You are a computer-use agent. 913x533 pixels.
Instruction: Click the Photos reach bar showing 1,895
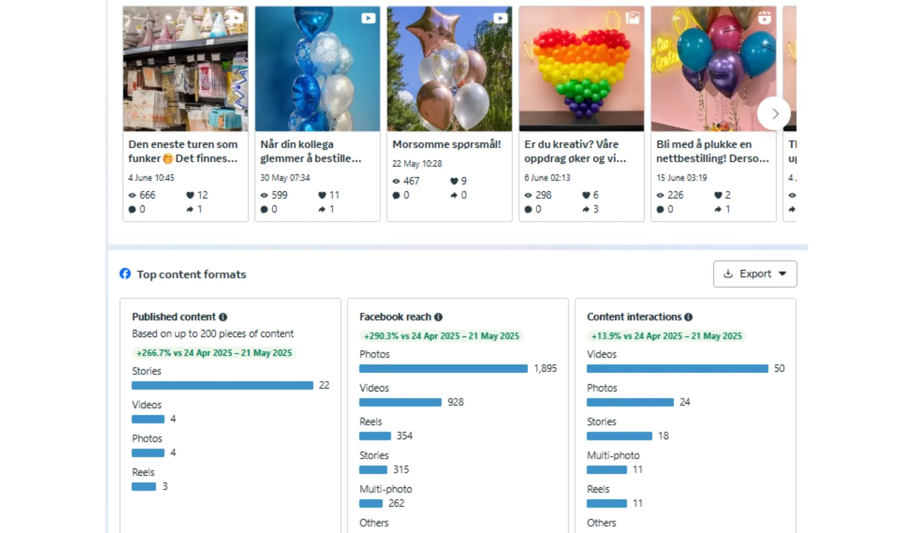pyautogui.click(x=443, y=369)
